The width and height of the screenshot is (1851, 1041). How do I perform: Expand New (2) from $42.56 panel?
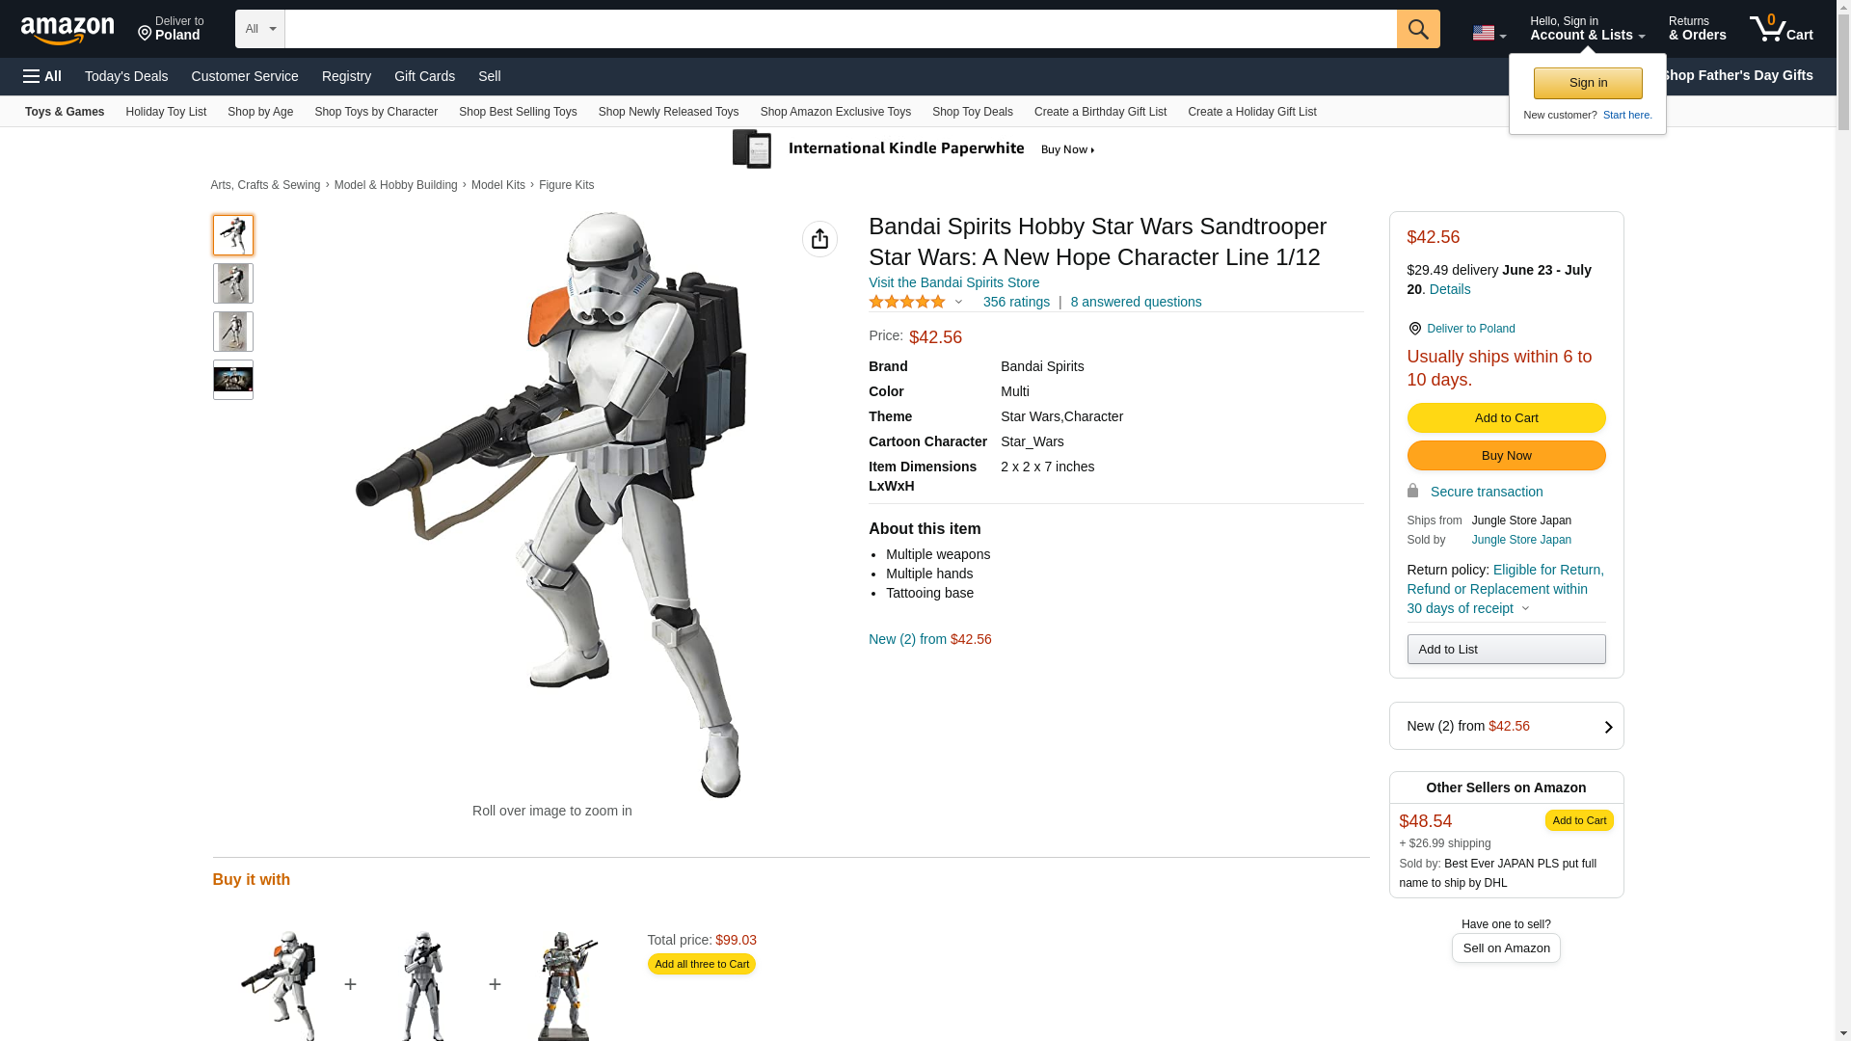[1505, 726]
